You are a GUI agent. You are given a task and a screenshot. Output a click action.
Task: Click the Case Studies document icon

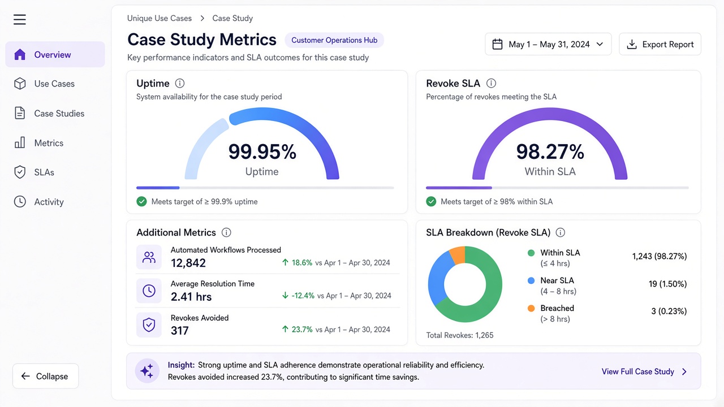click(20, 113)
